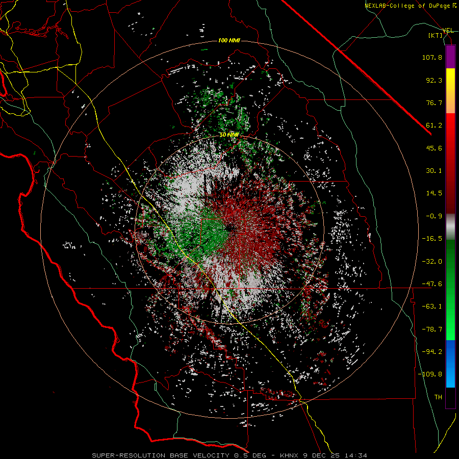Click the -63.1 velocity scale value
The height and width of the screenshot is (459, 459).
432,307
